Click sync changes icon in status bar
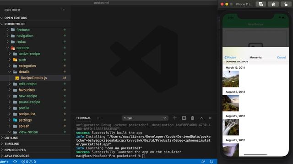The width and height of the screenshot is (293, 164). point(15,162)
